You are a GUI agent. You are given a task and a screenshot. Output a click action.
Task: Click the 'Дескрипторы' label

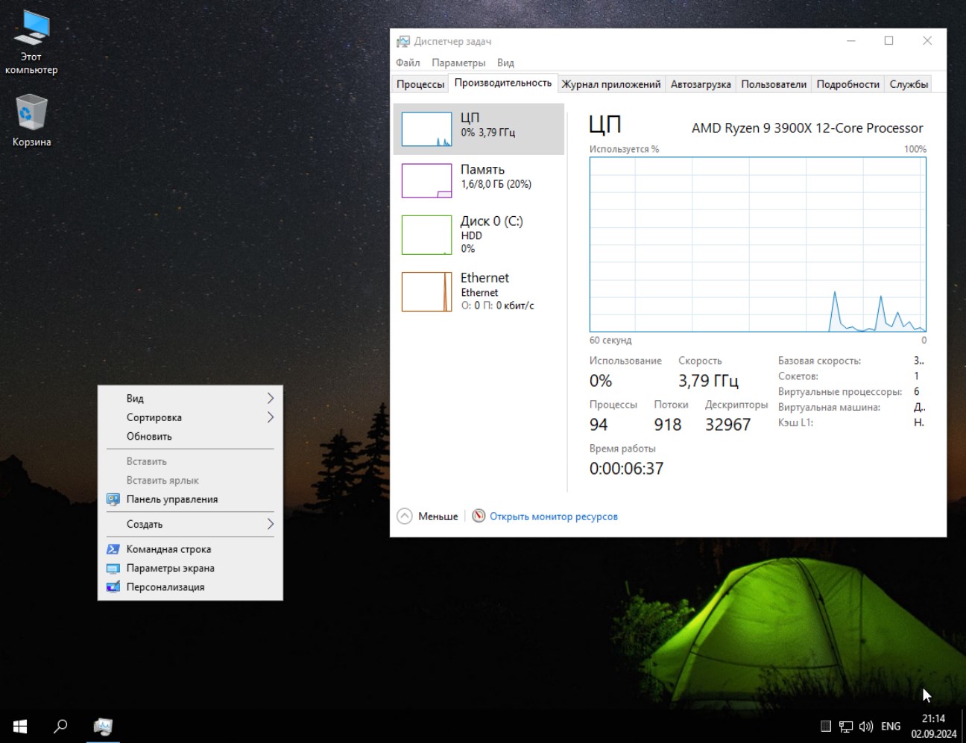[x=736, y=405]
